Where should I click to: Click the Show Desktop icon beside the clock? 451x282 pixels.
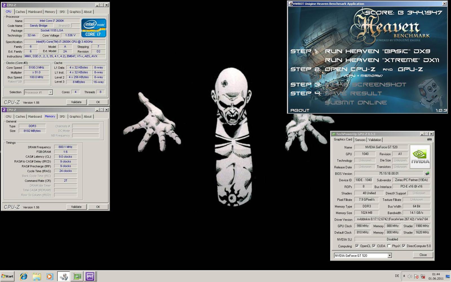[448, 276]
